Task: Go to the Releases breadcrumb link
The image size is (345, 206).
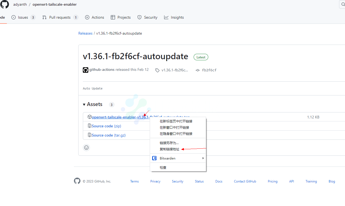Action: tap(85, 33)
